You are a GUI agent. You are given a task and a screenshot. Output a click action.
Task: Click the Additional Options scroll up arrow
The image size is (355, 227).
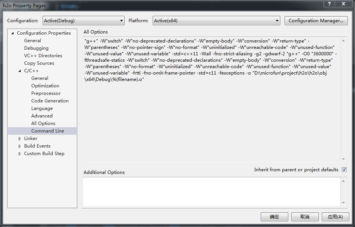click(x=343, y=181)
